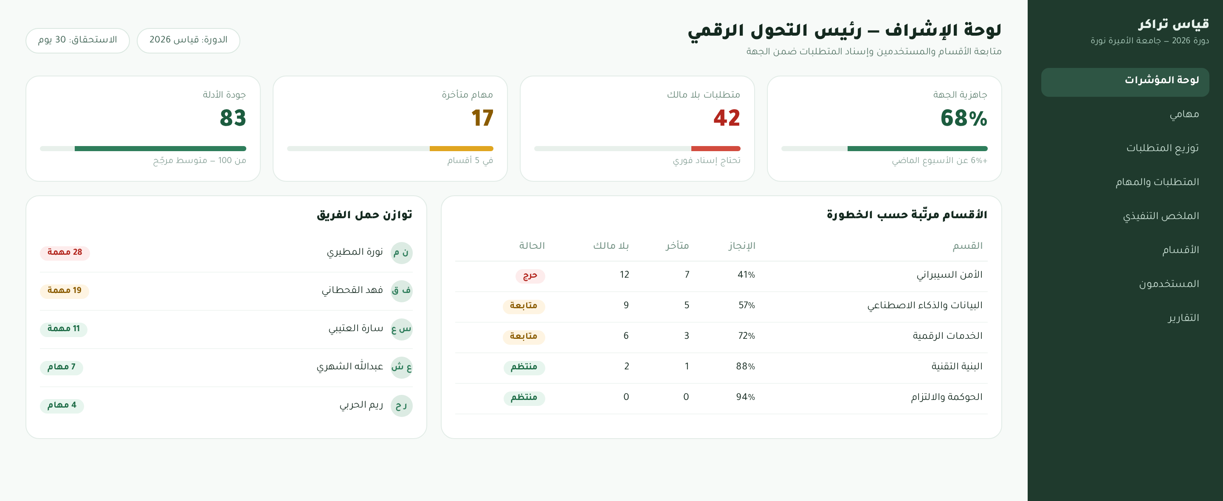Click the جاهزية الجهة progress bar
This screenshot has width=1223, height=501.
tap(884, 149)
